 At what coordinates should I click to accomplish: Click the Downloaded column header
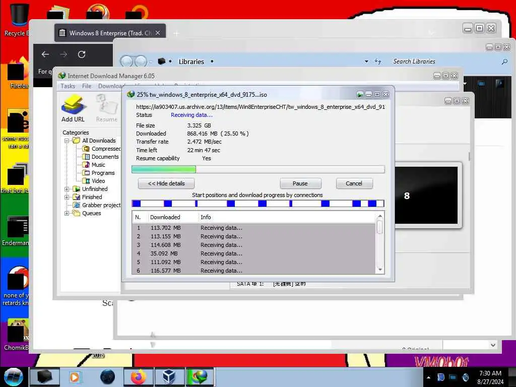173,217
